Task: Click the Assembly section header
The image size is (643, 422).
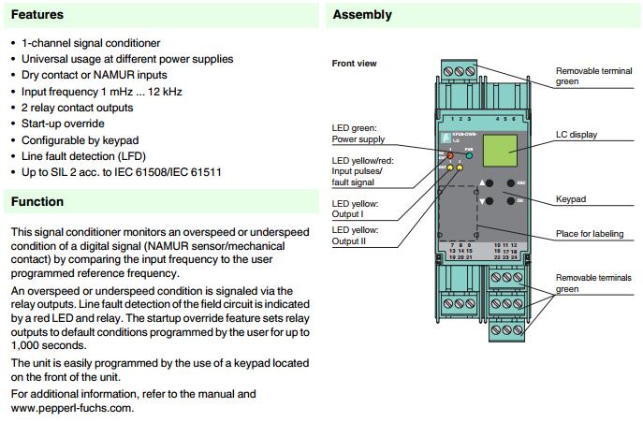Action: 362,15
